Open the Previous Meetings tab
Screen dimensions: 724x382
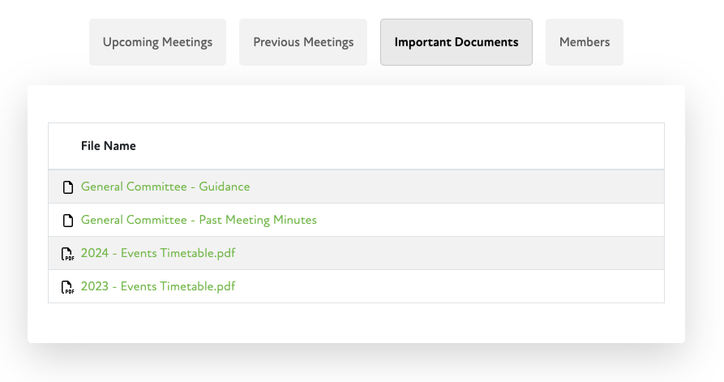[x=303, y=42]
